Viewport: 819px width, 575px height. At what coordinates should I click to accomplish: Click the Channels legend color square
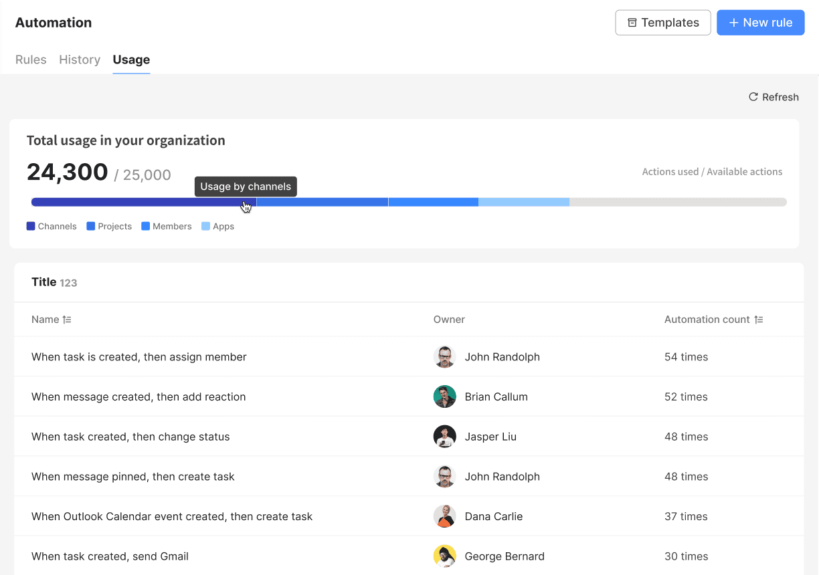[x=31, y=227]
